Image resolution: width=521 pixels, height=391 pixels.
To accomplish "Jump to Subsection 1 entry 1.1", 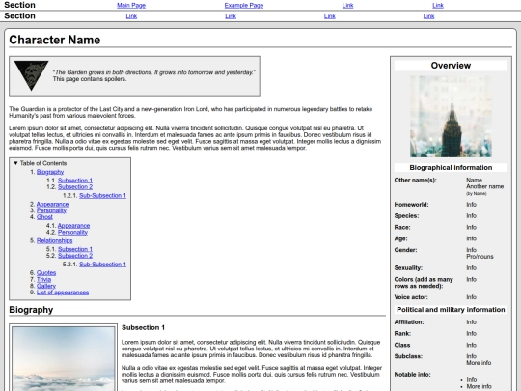I will (x=75, y=181).
